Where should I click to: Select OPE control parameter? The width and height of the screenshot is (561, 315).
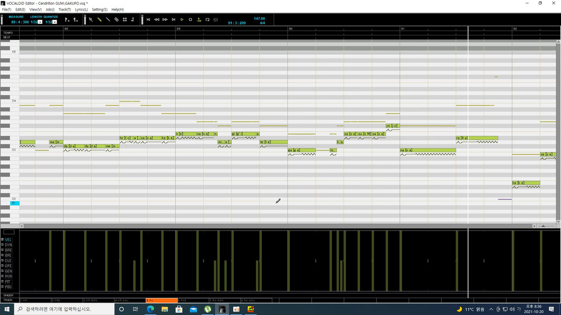(x=8, y=266)
